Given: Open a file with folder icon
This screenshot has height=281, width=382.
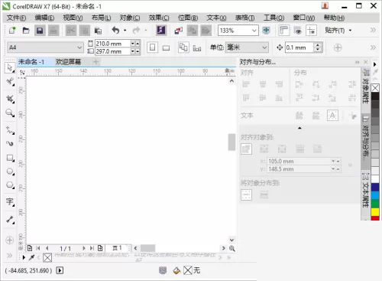Looking at the screenshot, I should (x=26, y=31).
